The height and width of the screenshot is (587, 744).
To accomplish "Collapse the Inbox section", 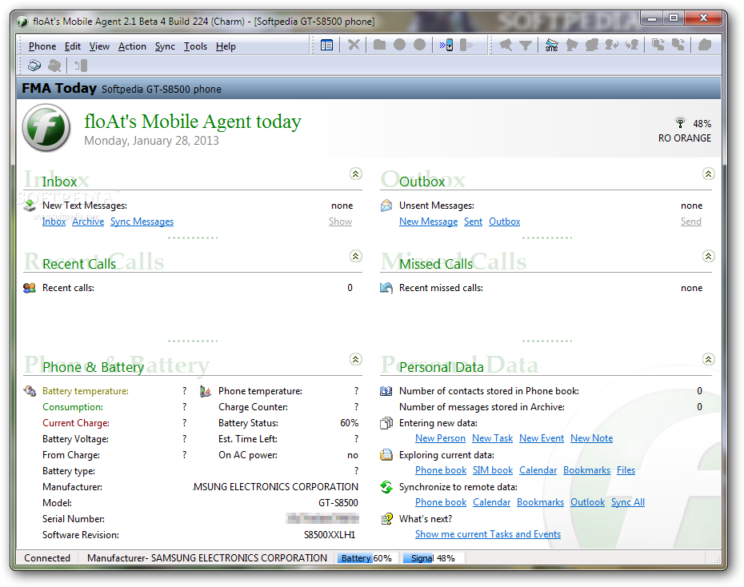I will tap(356, 174).
